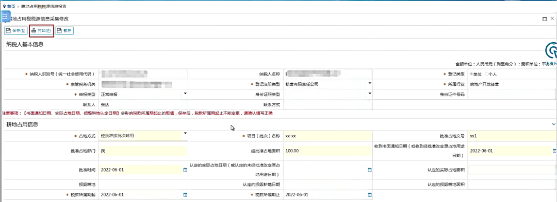Click the location pin icon beside 首页
The height and width of the screenshot is (202, 557).
click(x=4, y=6)
